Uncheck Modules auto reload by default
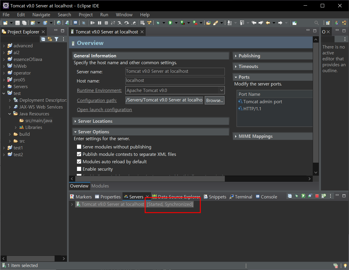Viewport: 349px width, 270px height. coord(79,161)
